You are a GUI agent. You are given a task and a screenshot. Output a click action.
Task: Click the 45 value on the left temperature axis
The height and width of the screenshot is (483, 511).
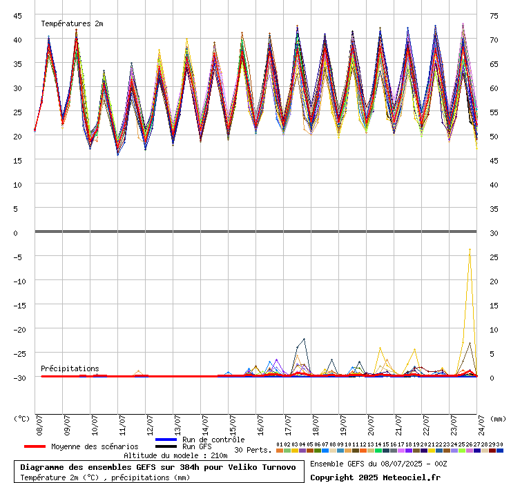[x=17, y=16]
